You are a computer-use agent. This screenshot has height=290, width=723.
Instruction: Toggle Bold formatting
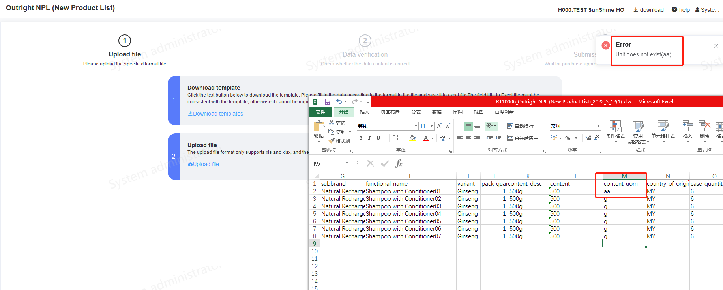click(361, 138)
